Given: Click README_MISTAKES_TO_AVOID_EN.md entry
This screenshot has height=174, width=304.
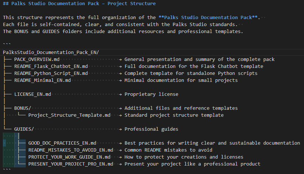Looking at the screenshot, I should 71,150.
